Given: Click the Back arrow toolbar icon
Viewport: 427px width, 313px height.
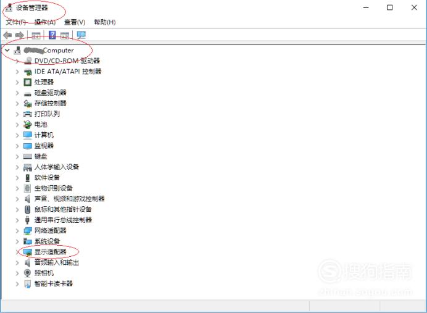Looking at the screenshot, I should coord(7,35).
